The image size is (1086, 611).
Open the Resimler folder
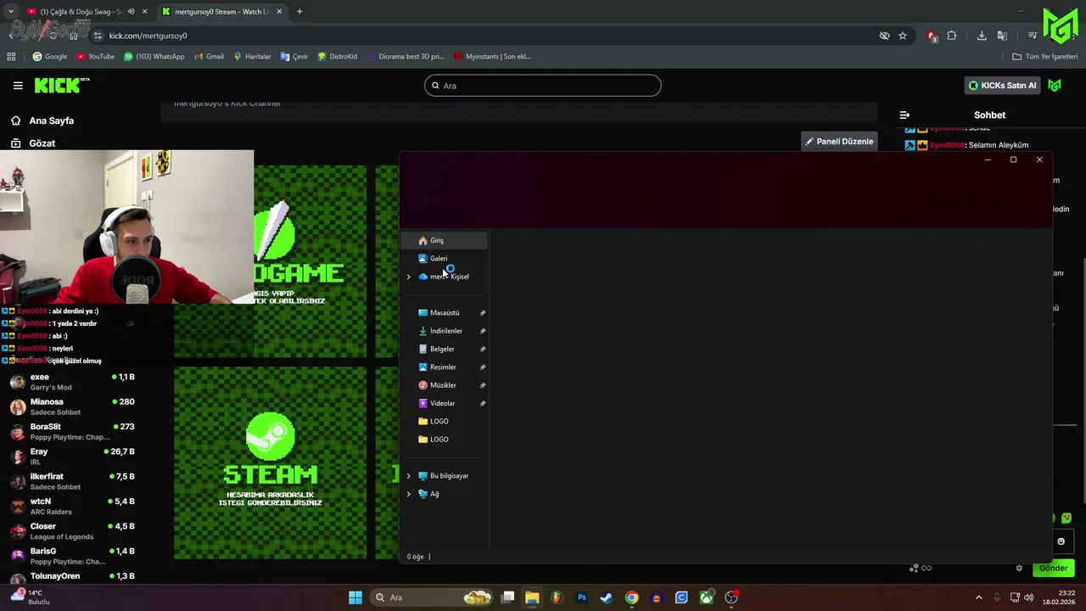(445, 367)
